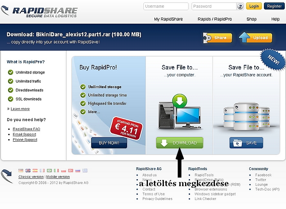Open the RapidShare FAQ link

pyautogui.click(x=27, y=129)
